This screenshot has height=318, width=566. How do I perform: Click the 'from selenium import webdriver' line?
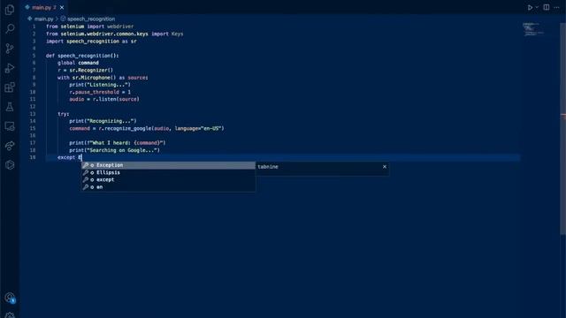[90, 26]
